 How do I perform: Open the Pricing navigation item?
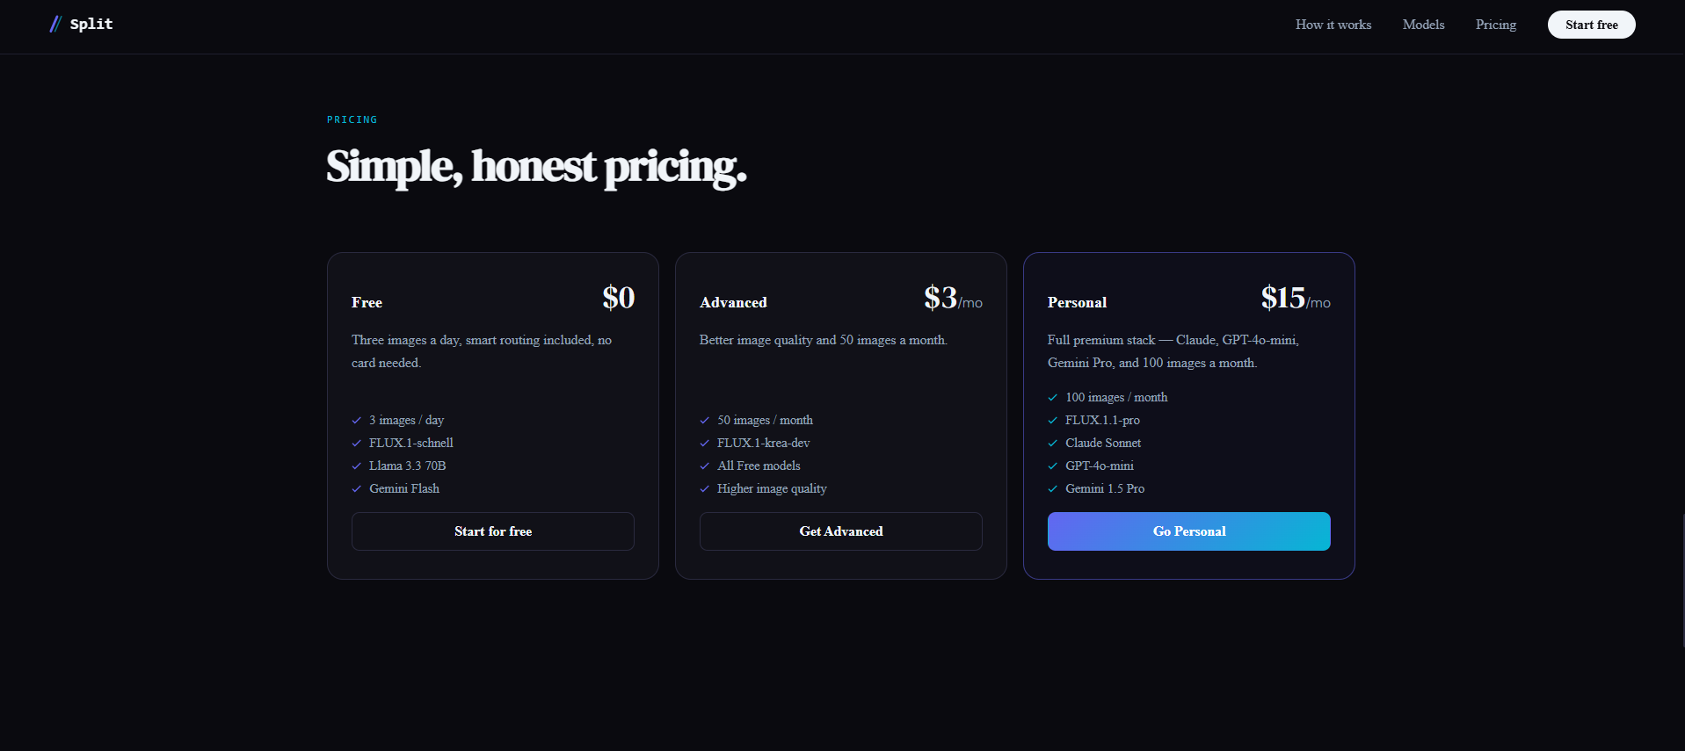click(1495, 25)
